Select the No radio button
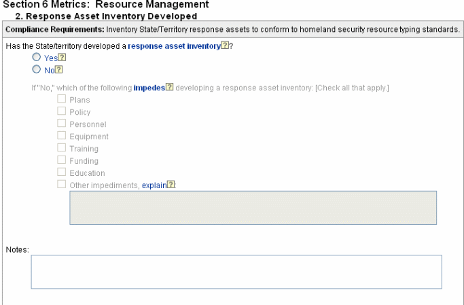The height and width of the screenshot is (305, 464). 37,69
